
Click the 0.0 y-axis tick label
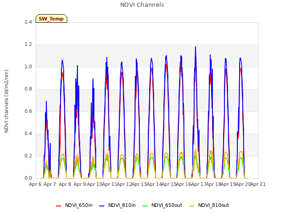tap(28, 178)
